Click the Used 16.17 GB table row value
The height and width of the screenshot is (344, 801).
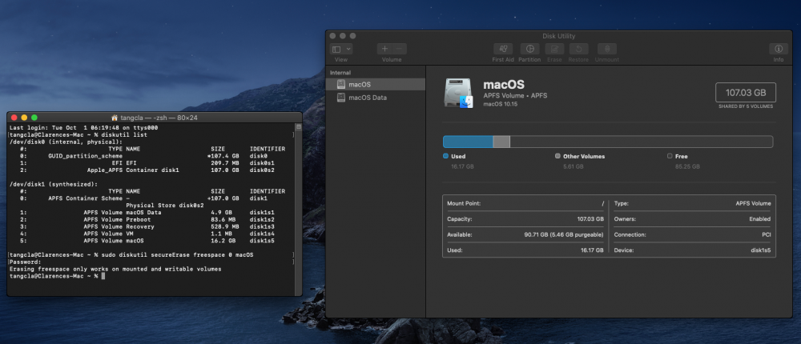point(592,250)
